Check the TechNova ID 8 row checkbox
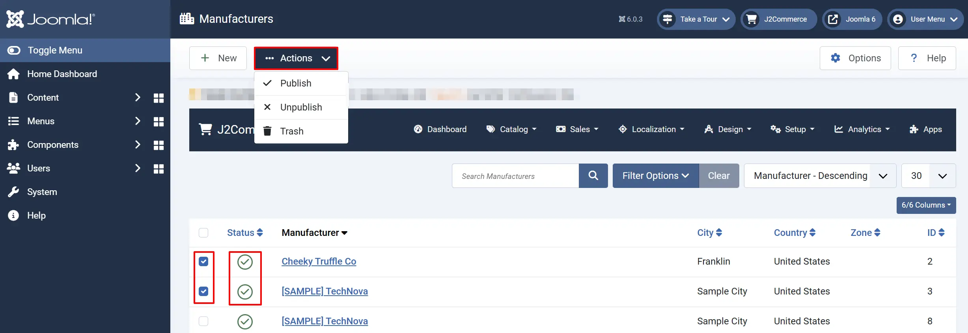 203,321
